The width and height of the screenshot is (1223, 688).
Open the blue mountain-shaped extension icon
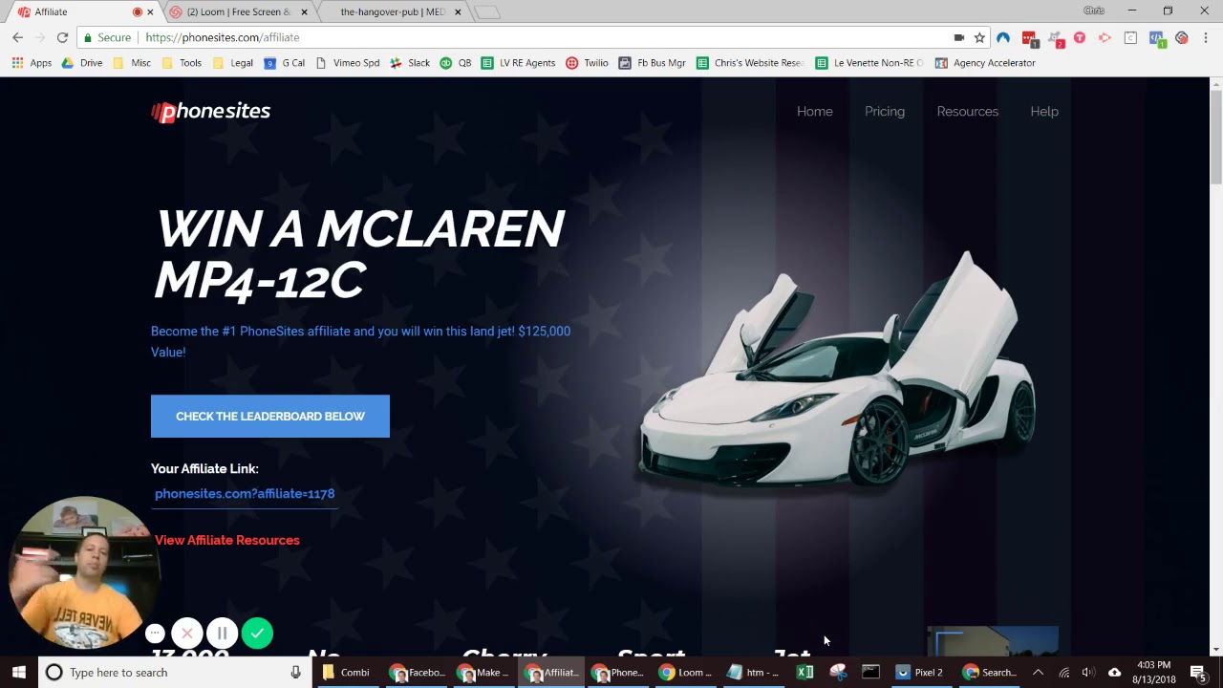(x=1002, y=37)
